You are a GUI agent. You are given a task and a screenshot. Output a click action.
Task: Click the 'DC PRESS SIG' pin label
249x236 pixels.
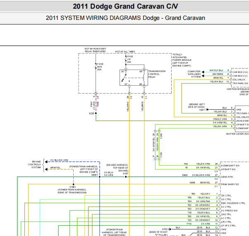pyautogui.click(x=229, y=211)
